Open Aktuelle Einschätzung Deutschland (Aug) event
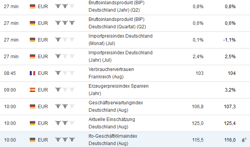250x147 pixels. [x=112, y=123]
